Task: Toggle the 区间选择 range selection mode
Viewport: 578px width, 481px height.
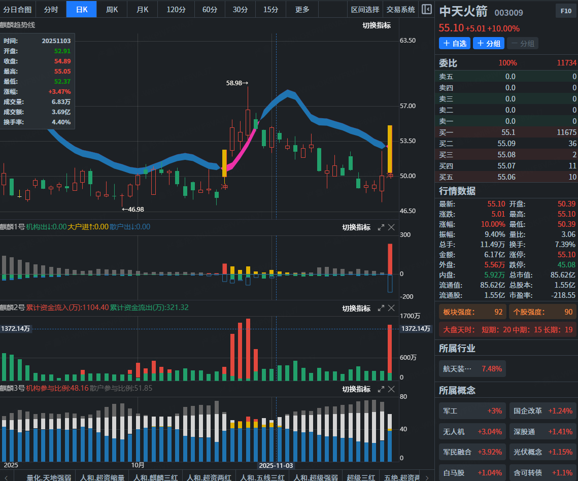Action: pos(365,9)
